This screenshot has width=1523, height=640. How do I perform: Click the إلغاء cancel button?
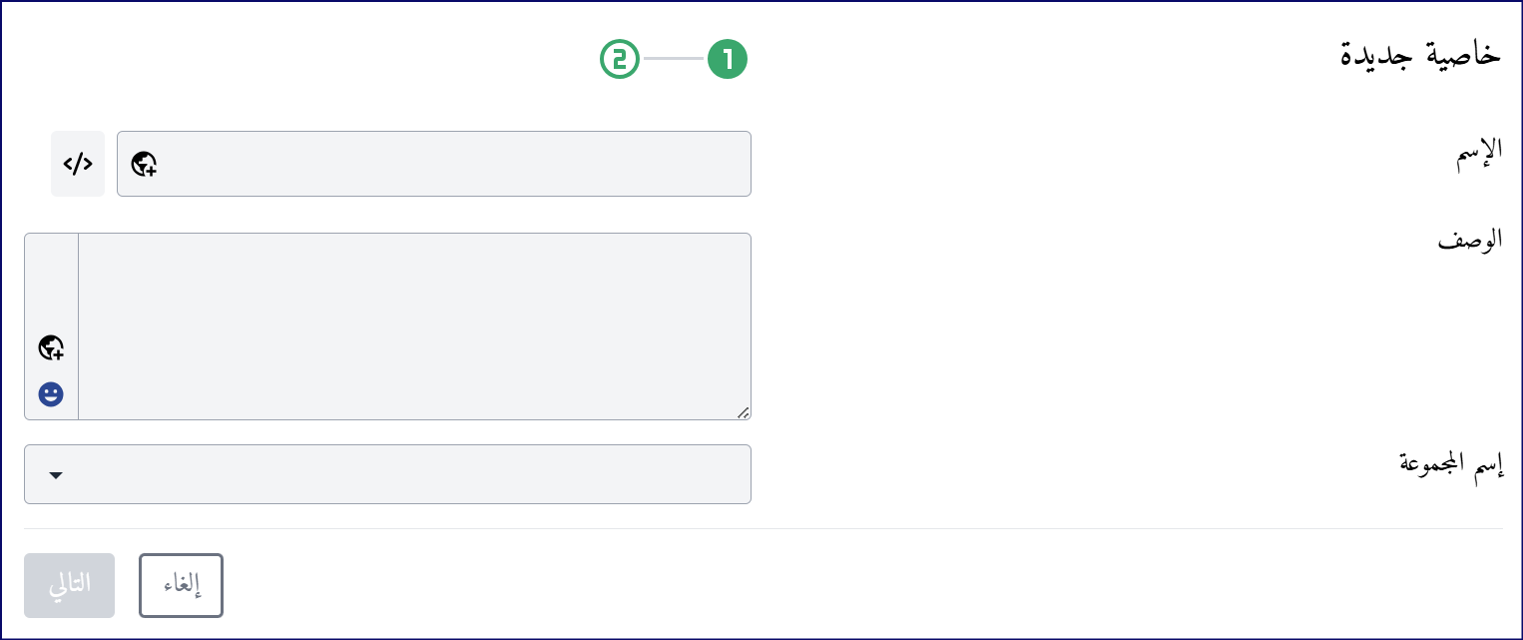(181, 585)
